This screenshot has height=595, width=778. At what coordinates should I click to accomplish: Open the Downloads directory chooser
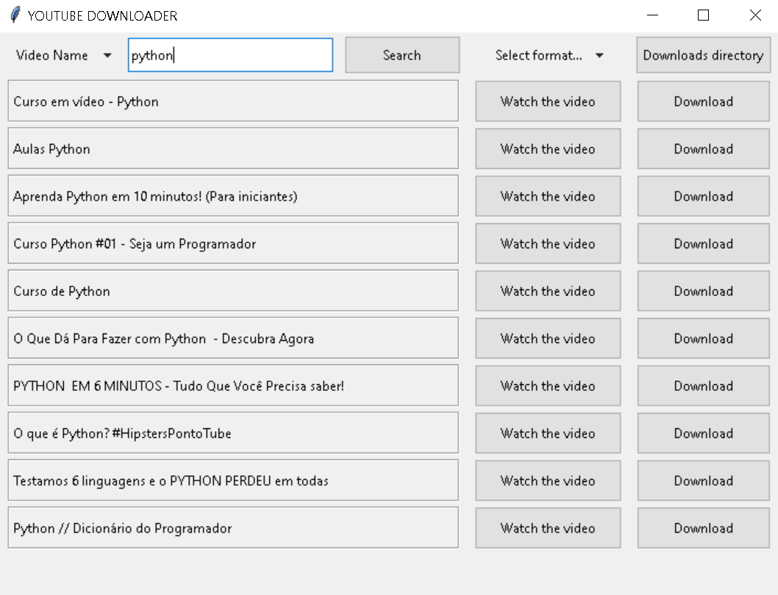[x=703, y=55]
